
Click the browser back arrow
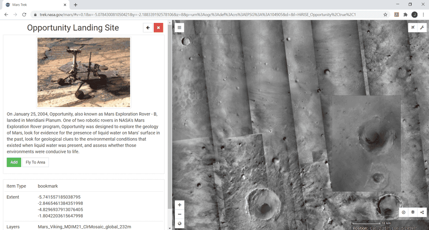6,15
